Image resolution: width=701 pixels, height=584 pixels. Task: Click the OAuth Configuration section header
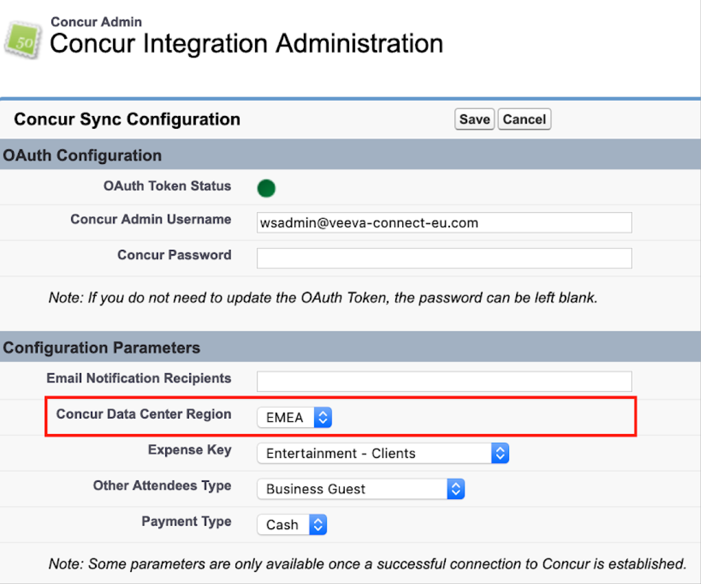tap(82, 155)
